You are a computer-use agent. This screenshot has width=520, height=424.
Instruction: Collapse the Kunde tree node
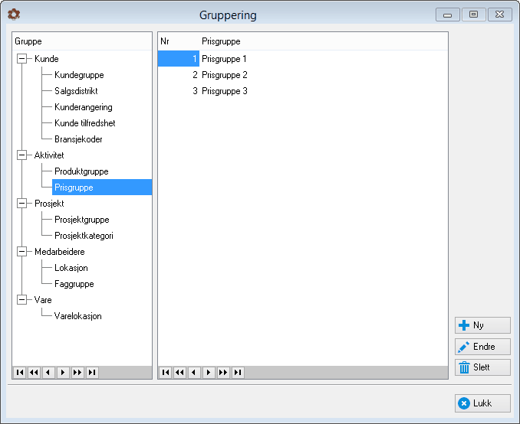(22, 59)
